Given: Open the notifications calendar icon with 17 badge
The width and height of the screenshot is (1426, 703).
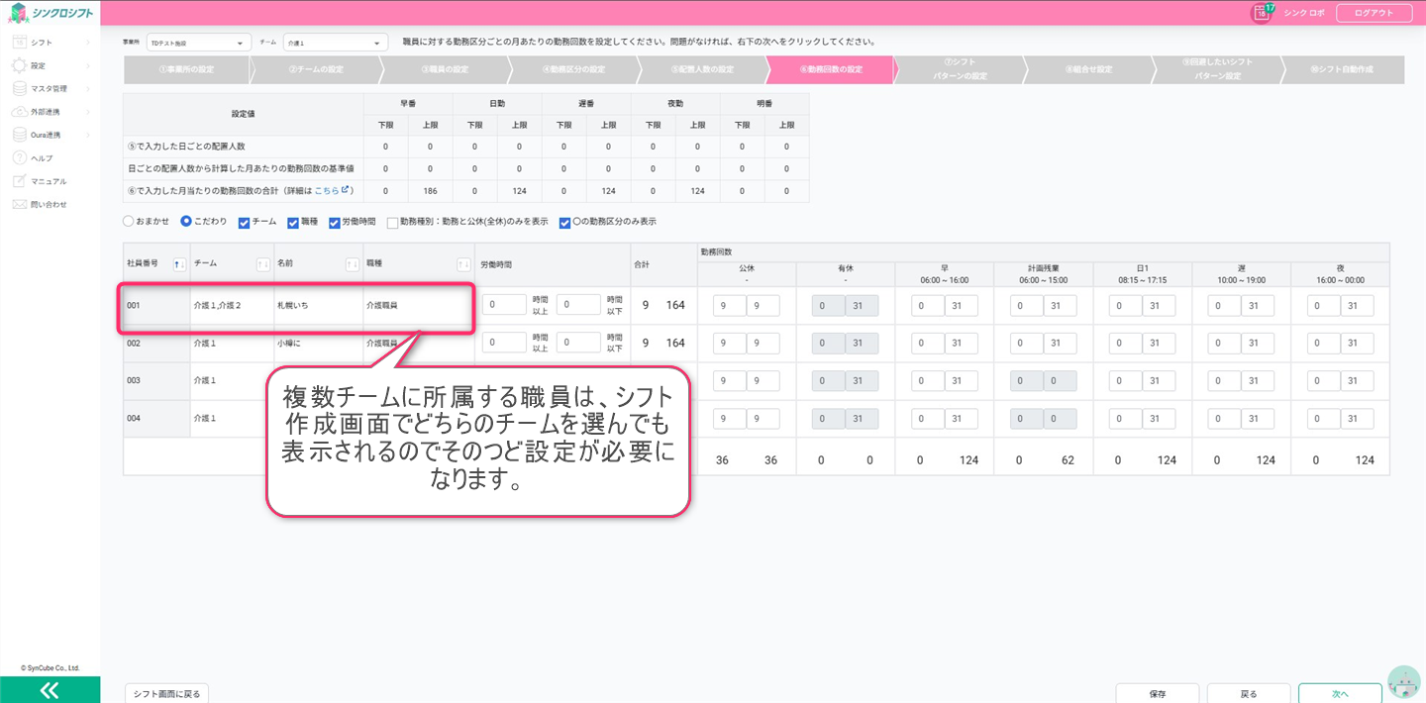Looking at the screenshot, I should [x=1262, y=12].
